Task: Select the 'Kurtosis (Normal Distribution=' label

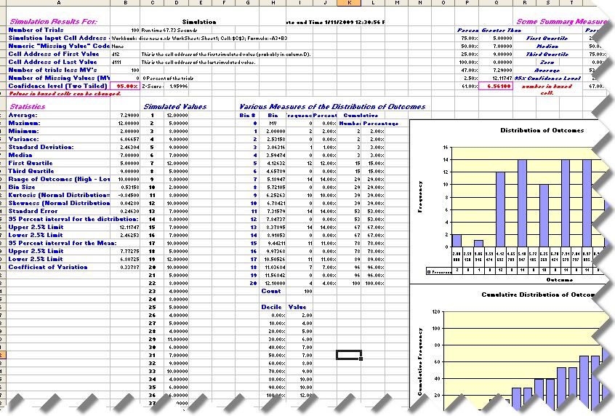Action: pyautogui.click(x=59, y=195)
